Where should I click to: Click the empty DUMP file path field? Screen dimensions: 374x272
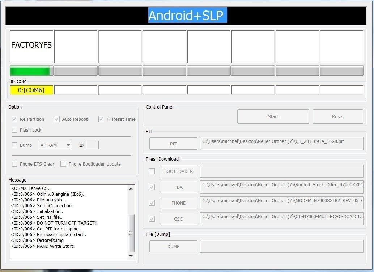282,246
